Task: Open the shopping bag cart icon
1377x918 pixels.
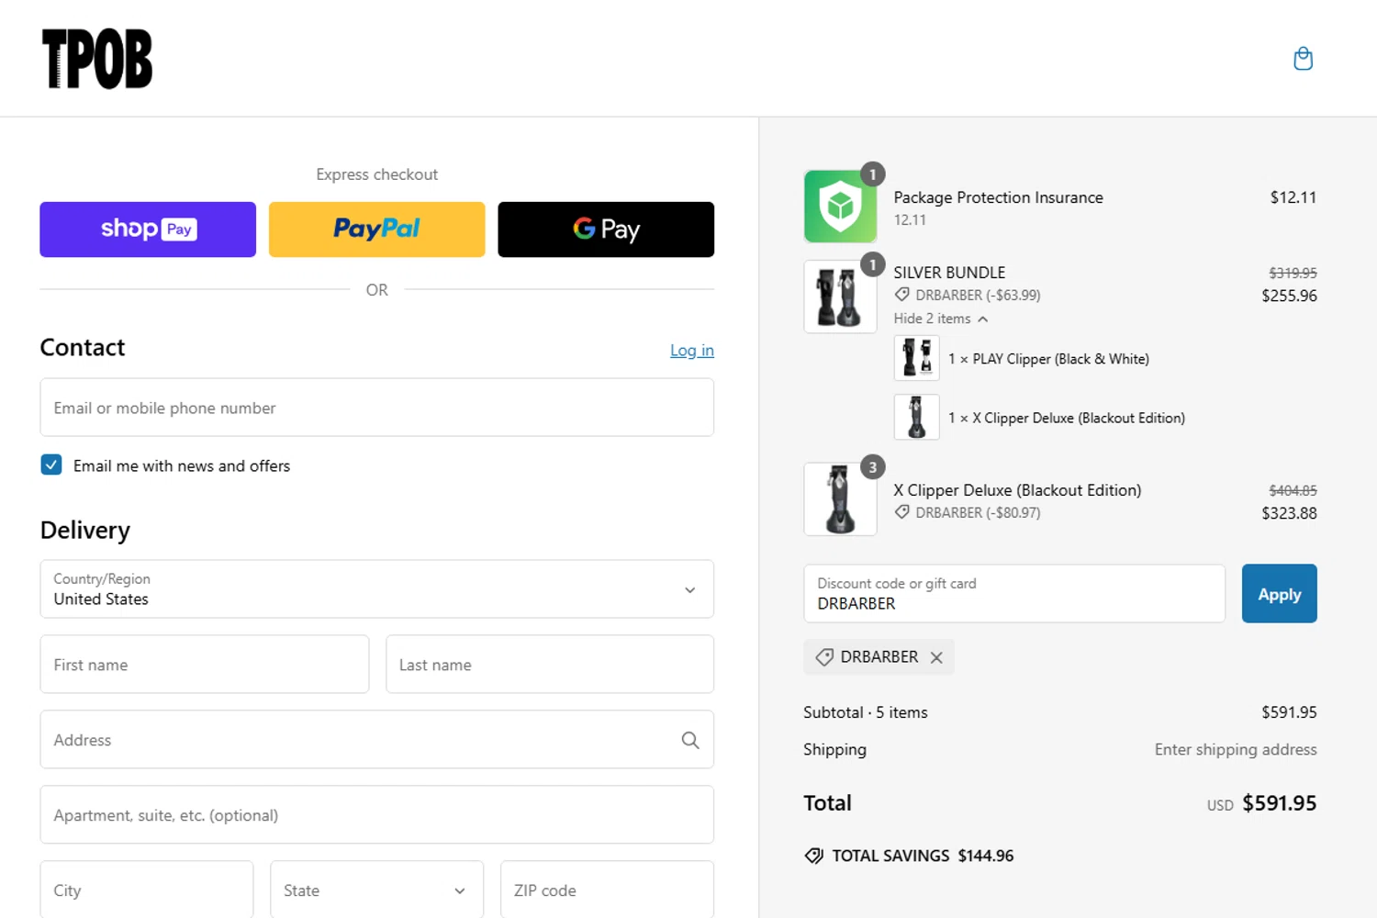Action: tap(1303, 59)
